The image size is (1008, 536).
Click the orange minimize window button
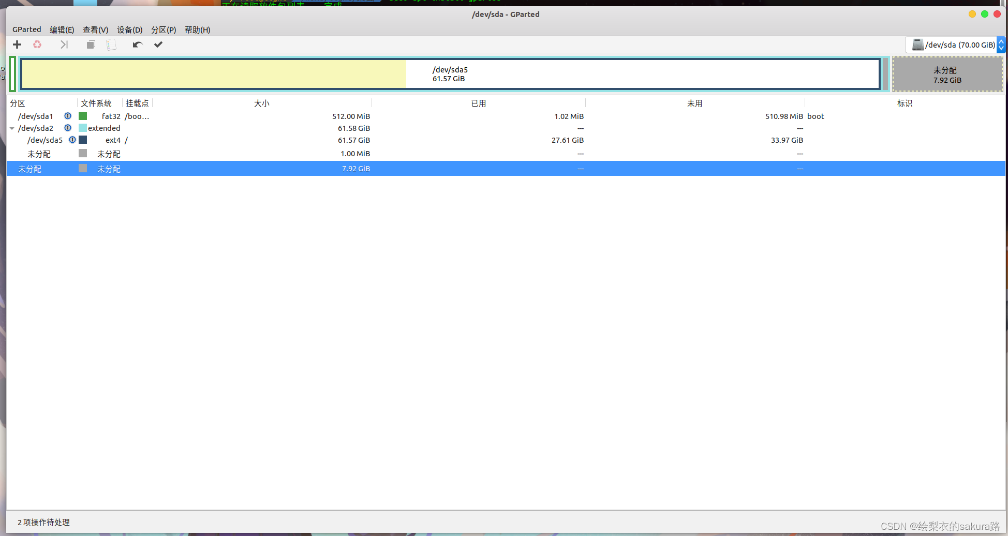point(972,14)
